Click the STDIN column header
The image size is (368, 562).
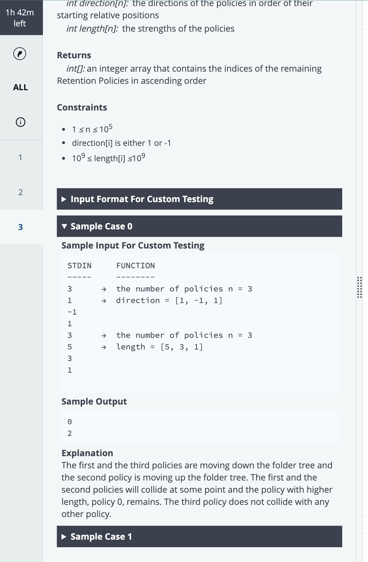click(79, 266)
